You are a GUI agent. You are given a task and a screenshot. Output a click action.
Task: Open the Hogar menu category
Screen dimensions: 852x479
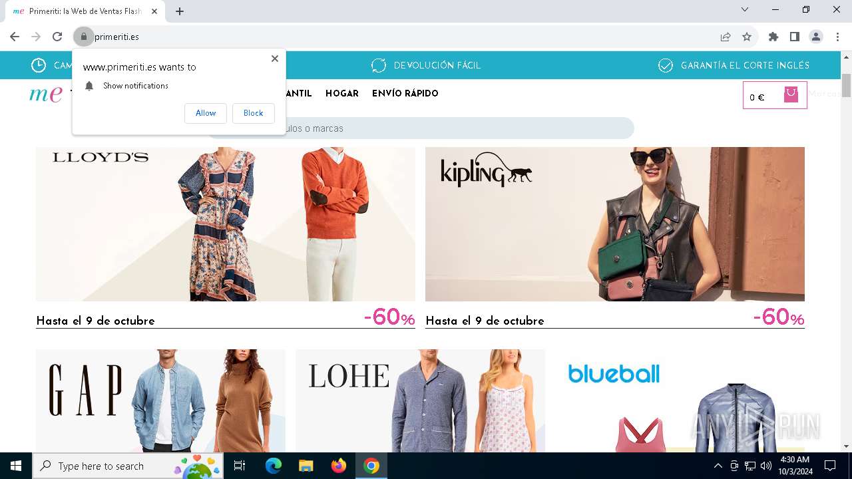342,94
